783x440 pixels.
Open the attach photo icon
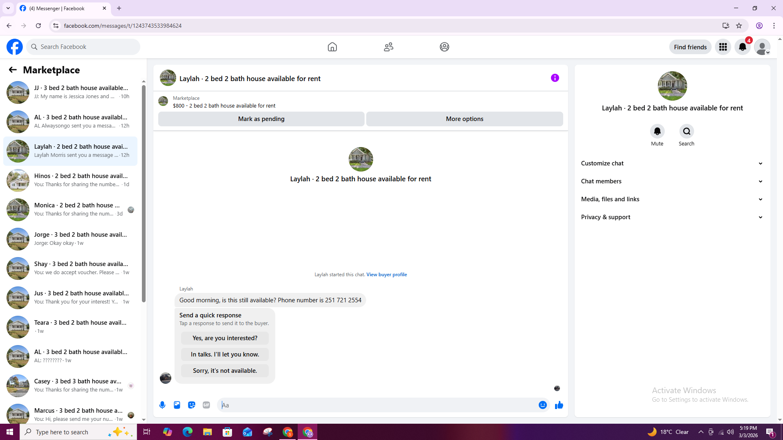coord(177,405)
